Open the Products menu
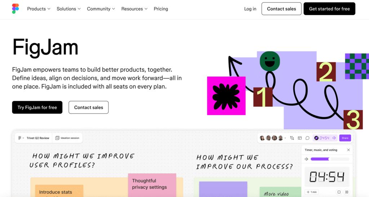Viewport: 369px width, 197px height. point(39,9)
